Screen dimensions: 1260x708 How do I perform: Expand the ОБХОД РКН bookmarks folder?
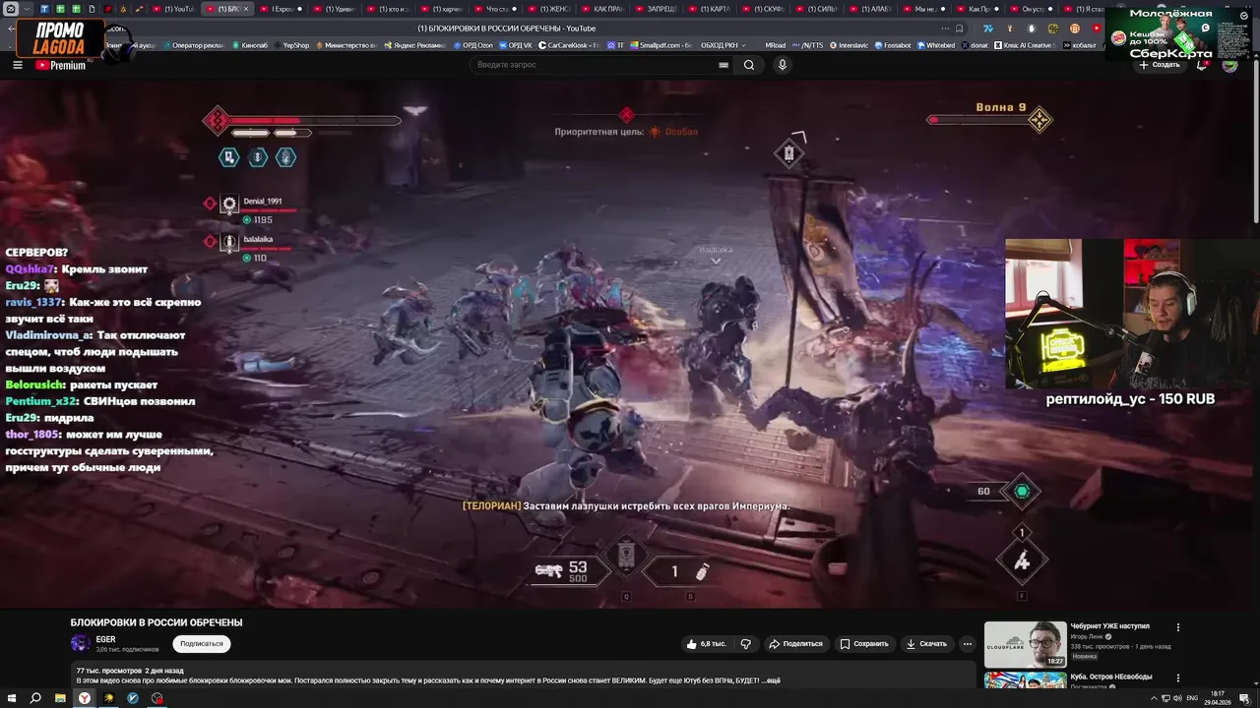tap(723, 45)
